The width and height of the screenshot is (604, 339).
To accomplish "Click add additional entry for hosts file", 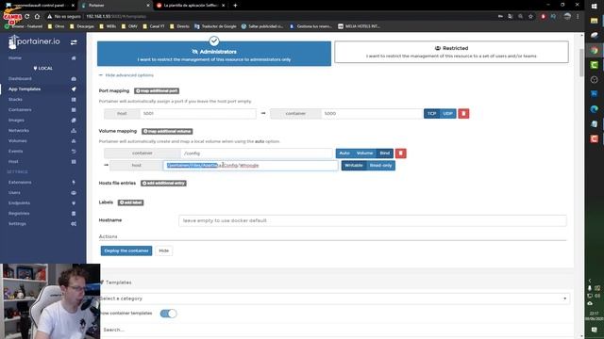I will click(x=163, y=184).
